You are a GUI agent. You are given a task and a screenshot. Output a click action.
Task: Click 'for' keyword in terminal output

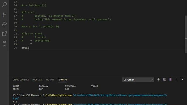[x=41, y=89]
